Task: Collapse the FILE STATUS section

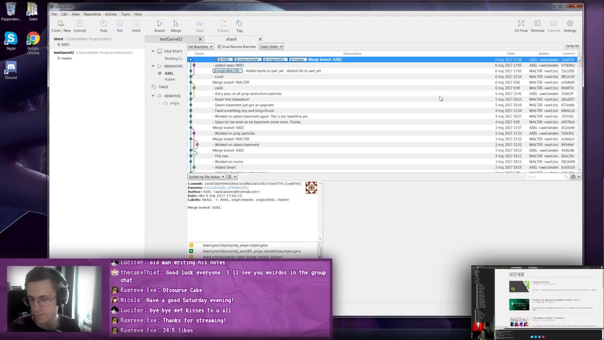Action: pyautogui.click(x=153, y=51)
